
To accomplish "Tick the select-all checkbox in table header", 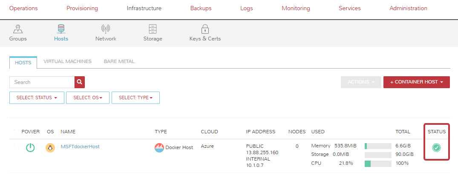I will tap(16, 132).
